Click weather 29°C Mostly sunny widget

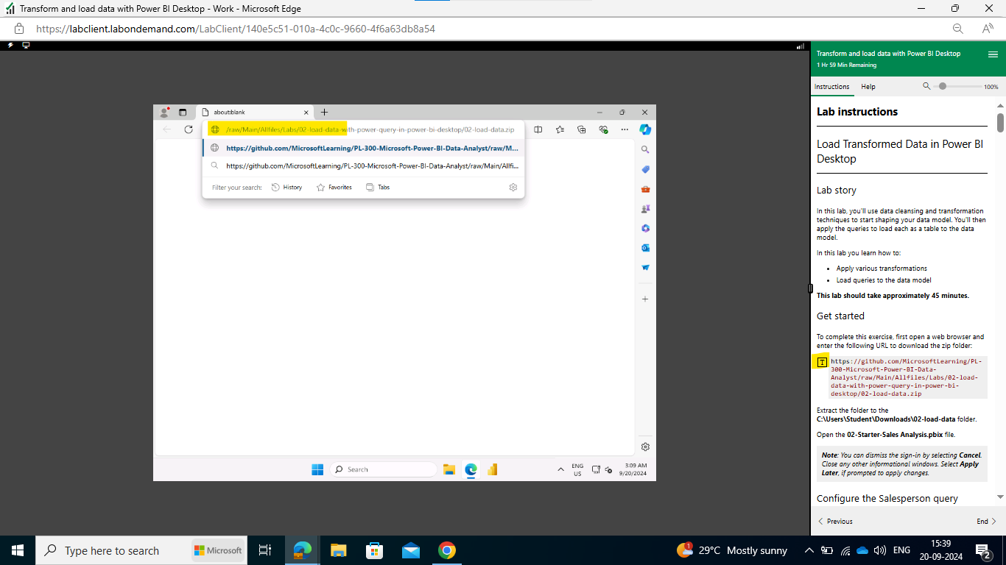point(732,550)
